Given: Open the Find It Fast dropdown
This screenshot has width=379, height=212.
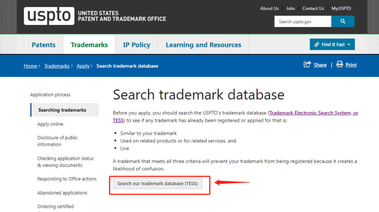Looking at the screenshot, I should [332, 44].
